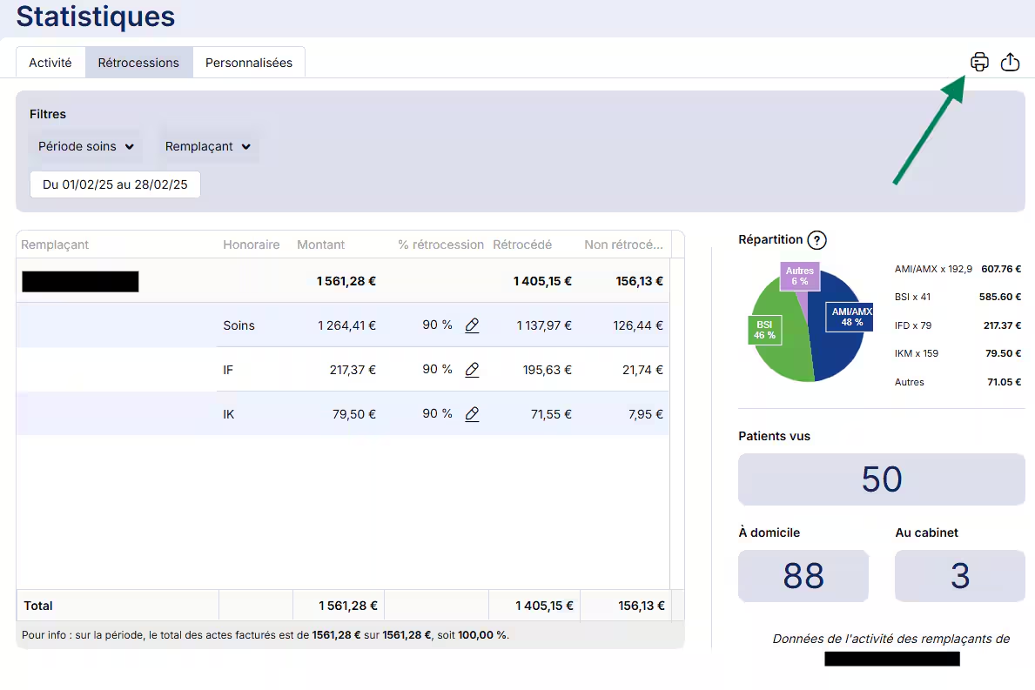Viewport: 1035px width, 690px height.
Task: Click the print icon
Action: pos(979,62)
